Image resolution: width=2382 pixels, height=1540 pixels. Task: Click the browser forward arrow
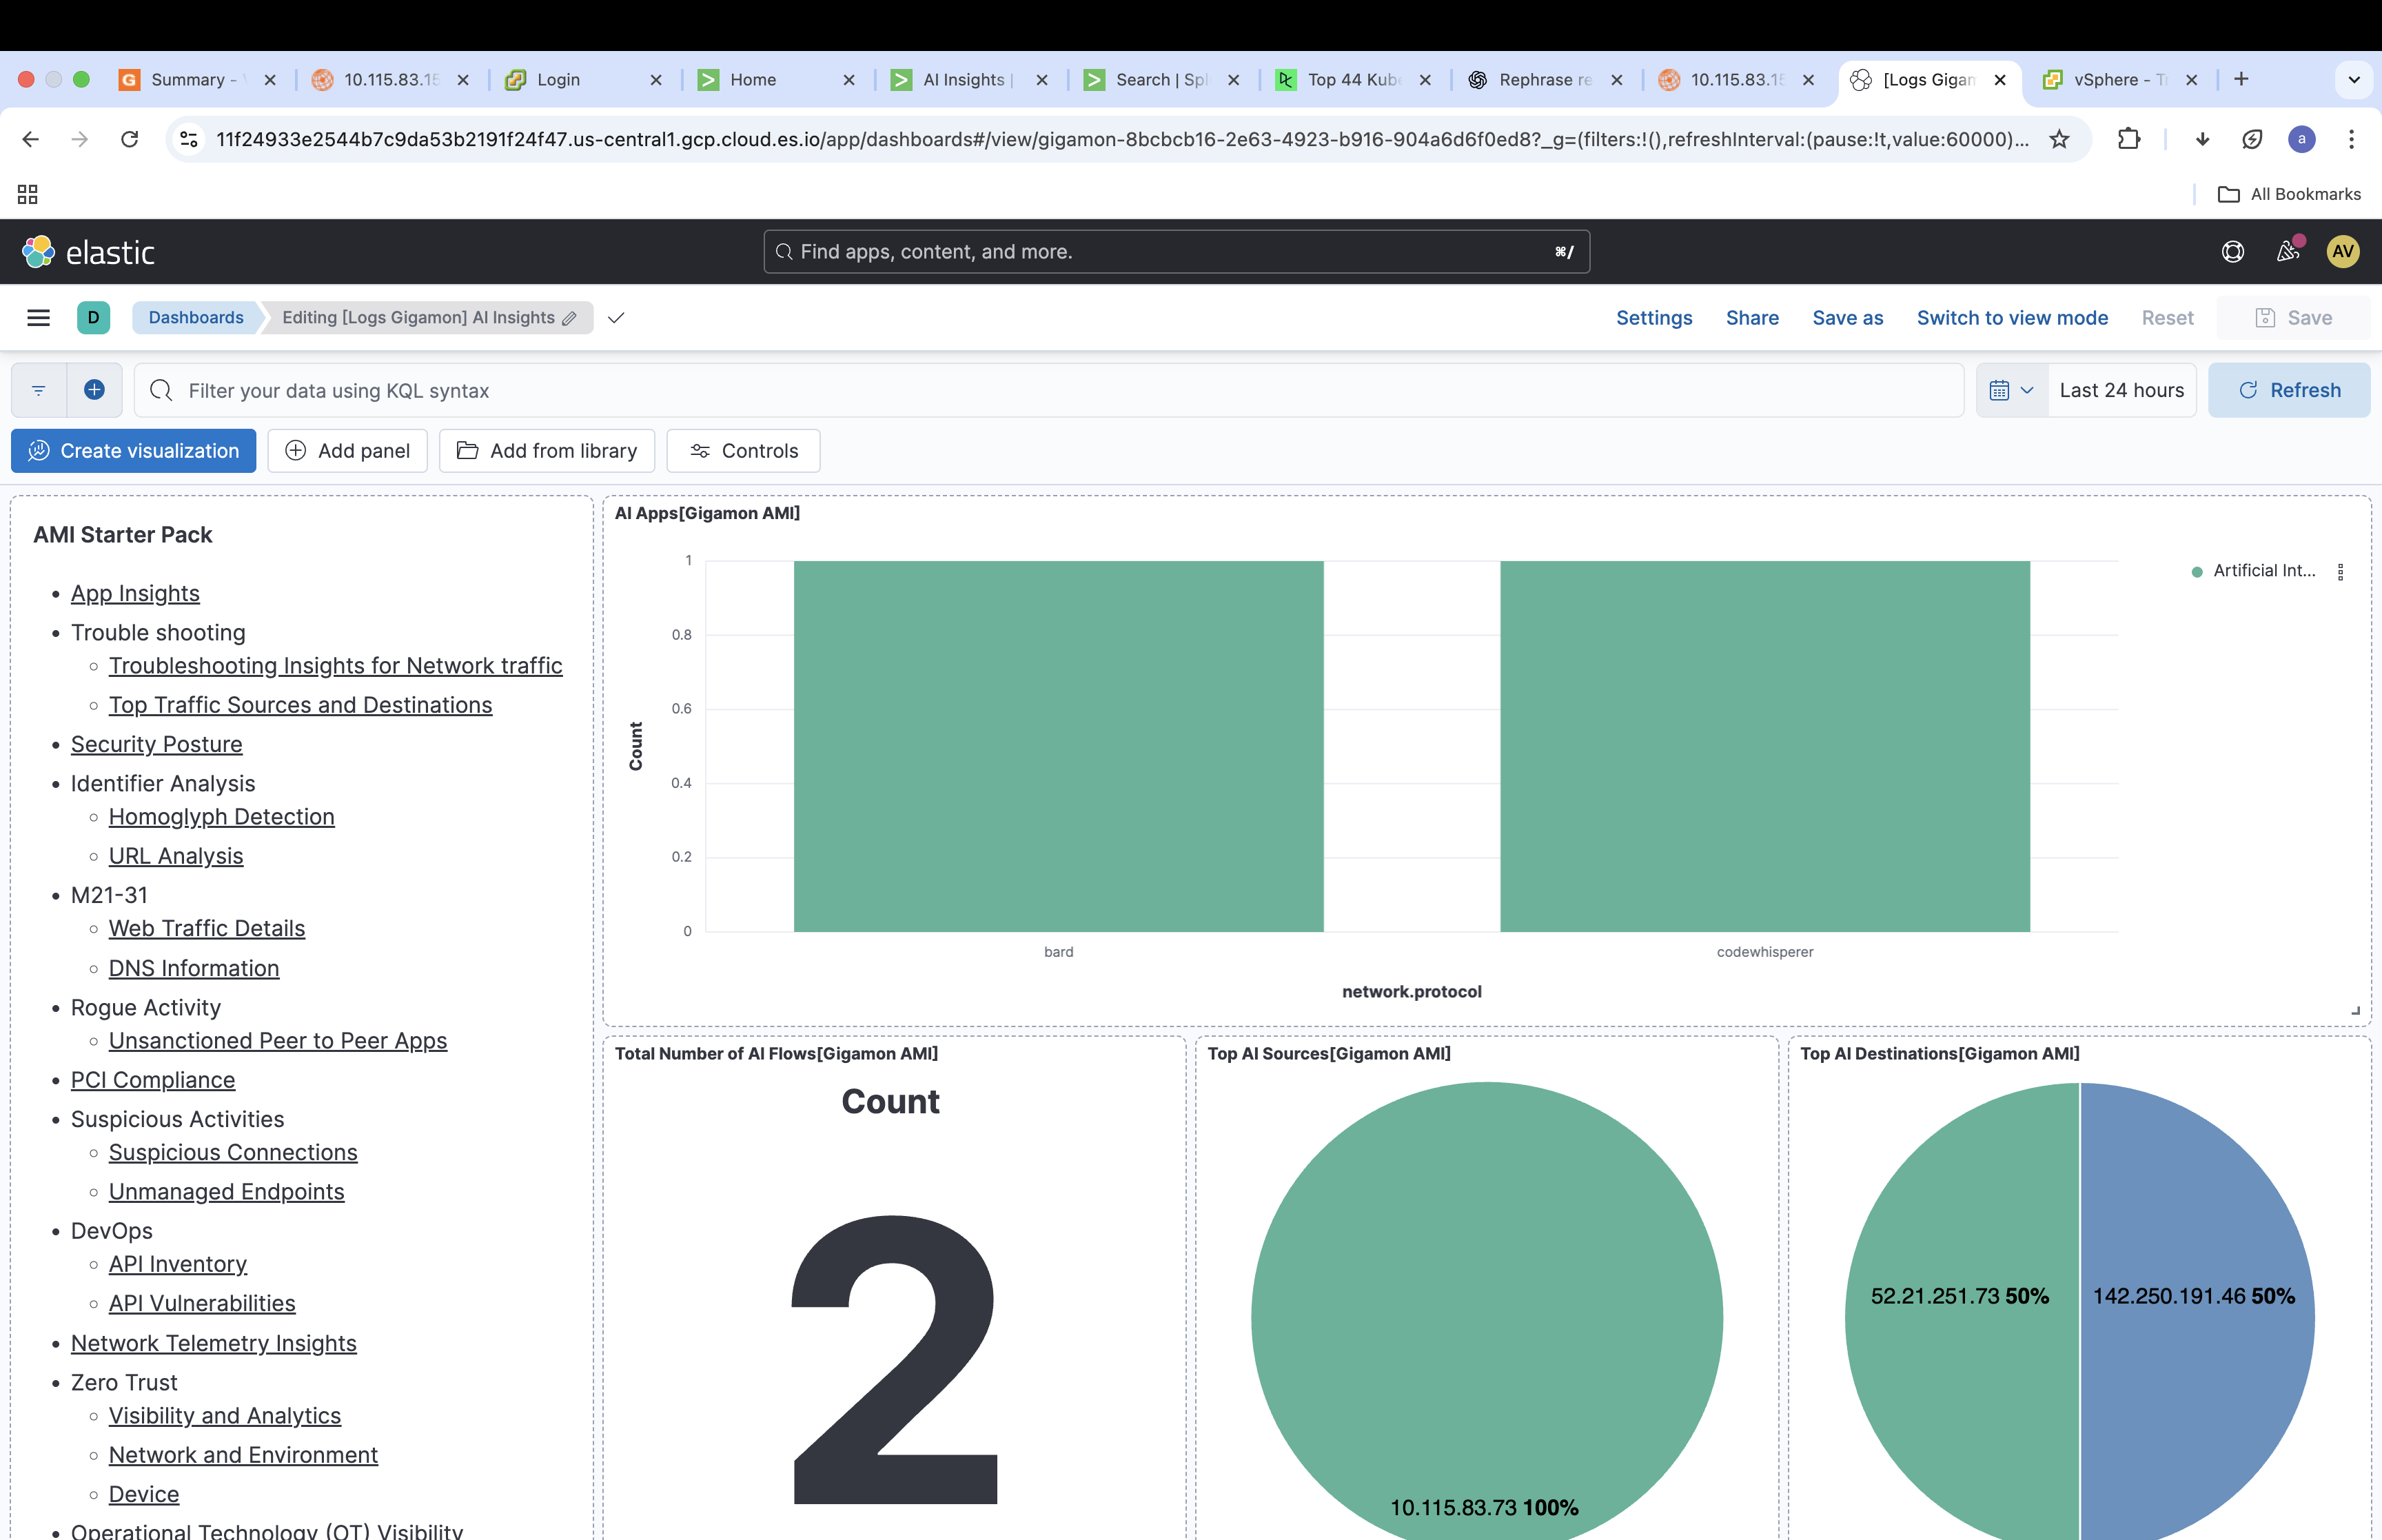80,139
